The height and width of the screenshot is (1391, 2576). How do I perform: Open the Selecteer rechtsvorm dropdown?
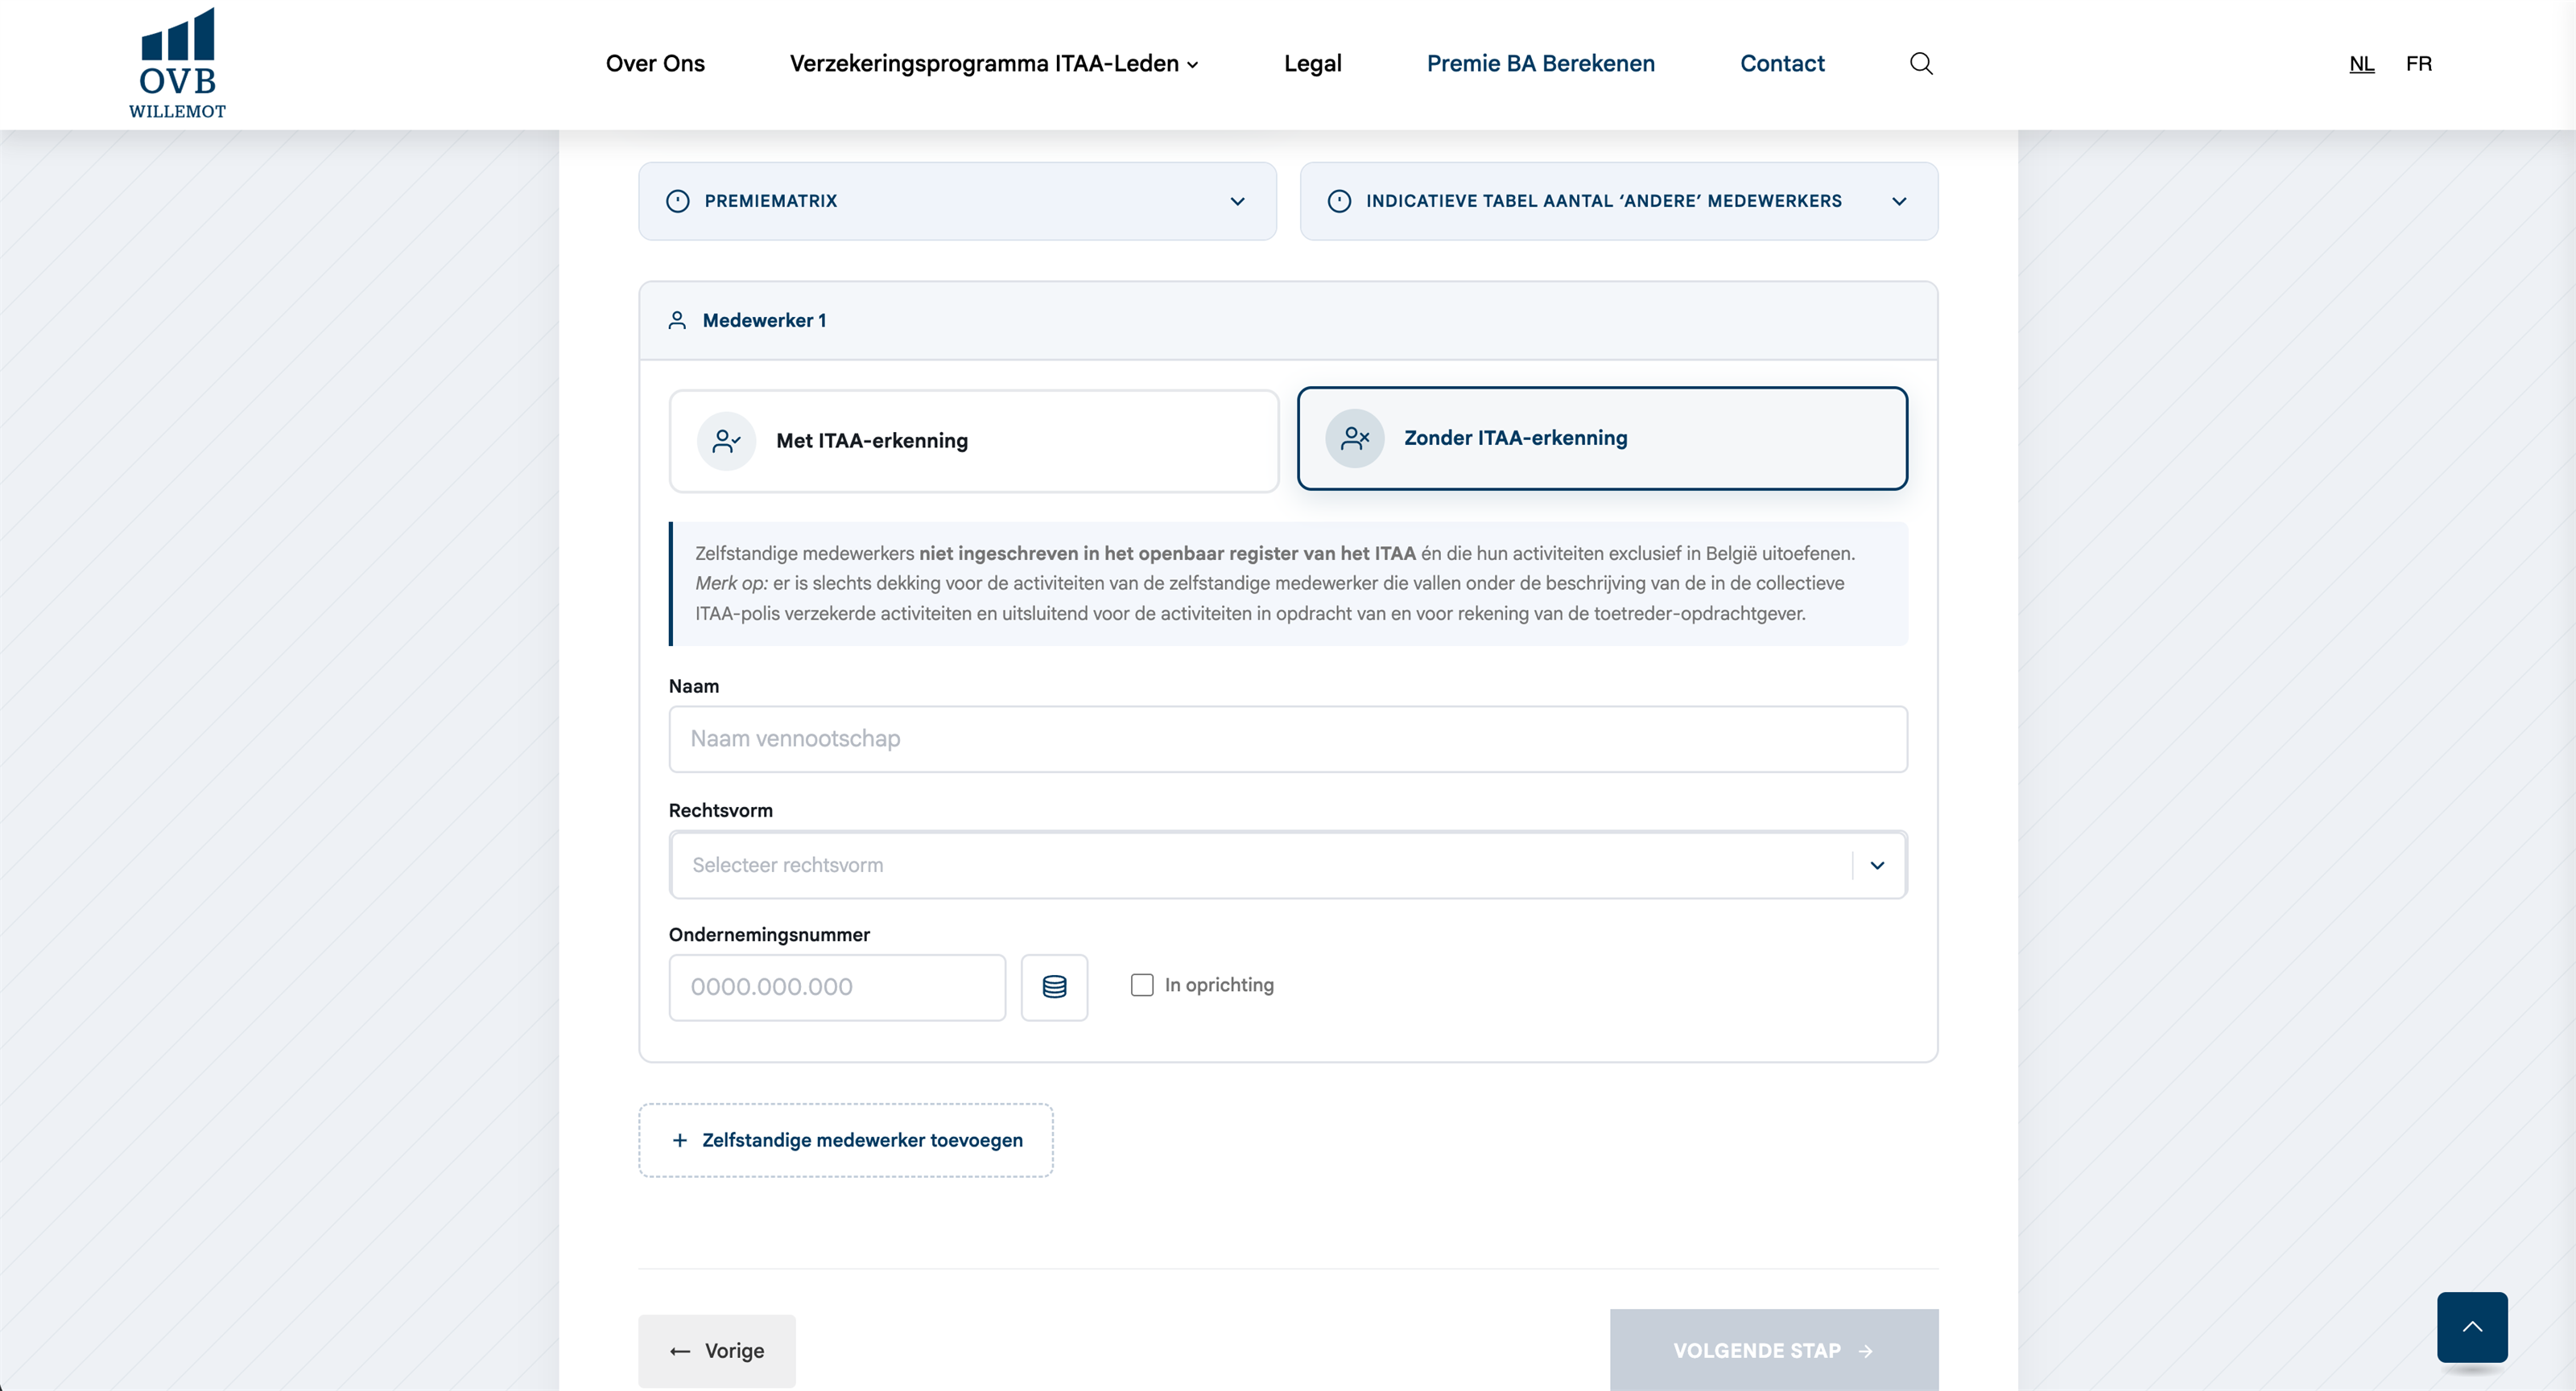tap(1288, 866)
